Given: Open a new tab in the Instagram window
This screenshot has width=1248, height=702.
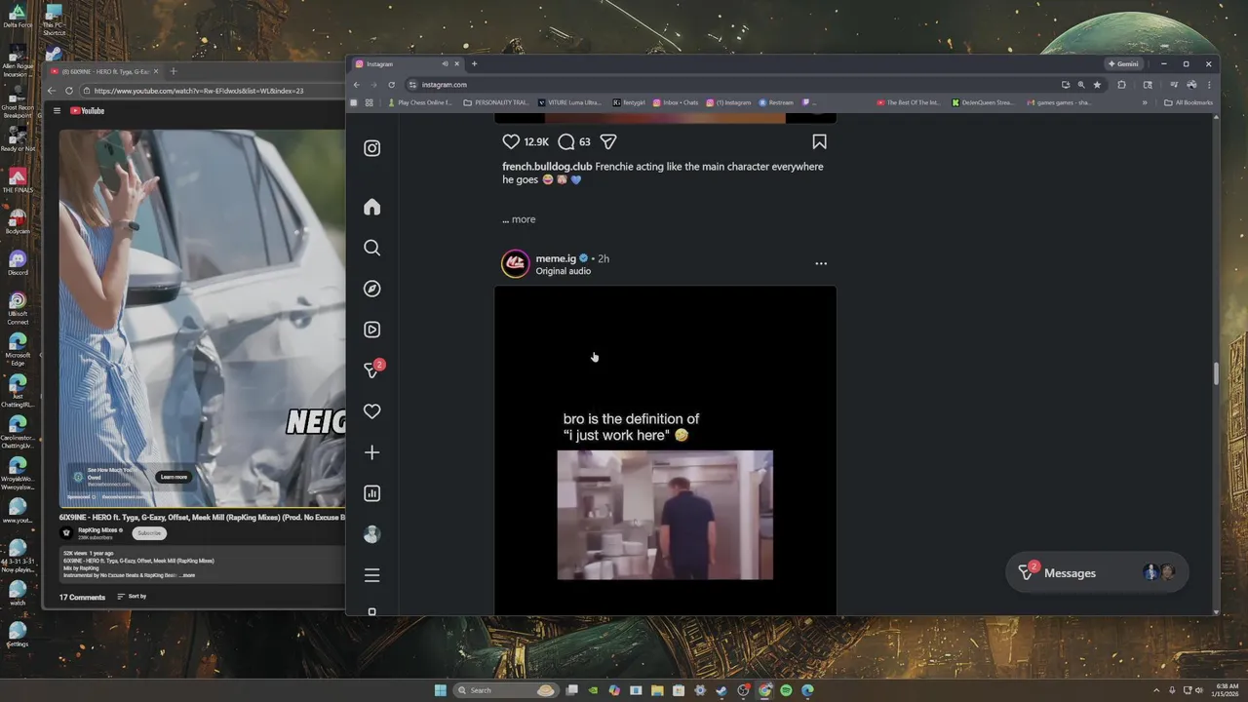Looking at the screenshot, I should click(475, 64).
